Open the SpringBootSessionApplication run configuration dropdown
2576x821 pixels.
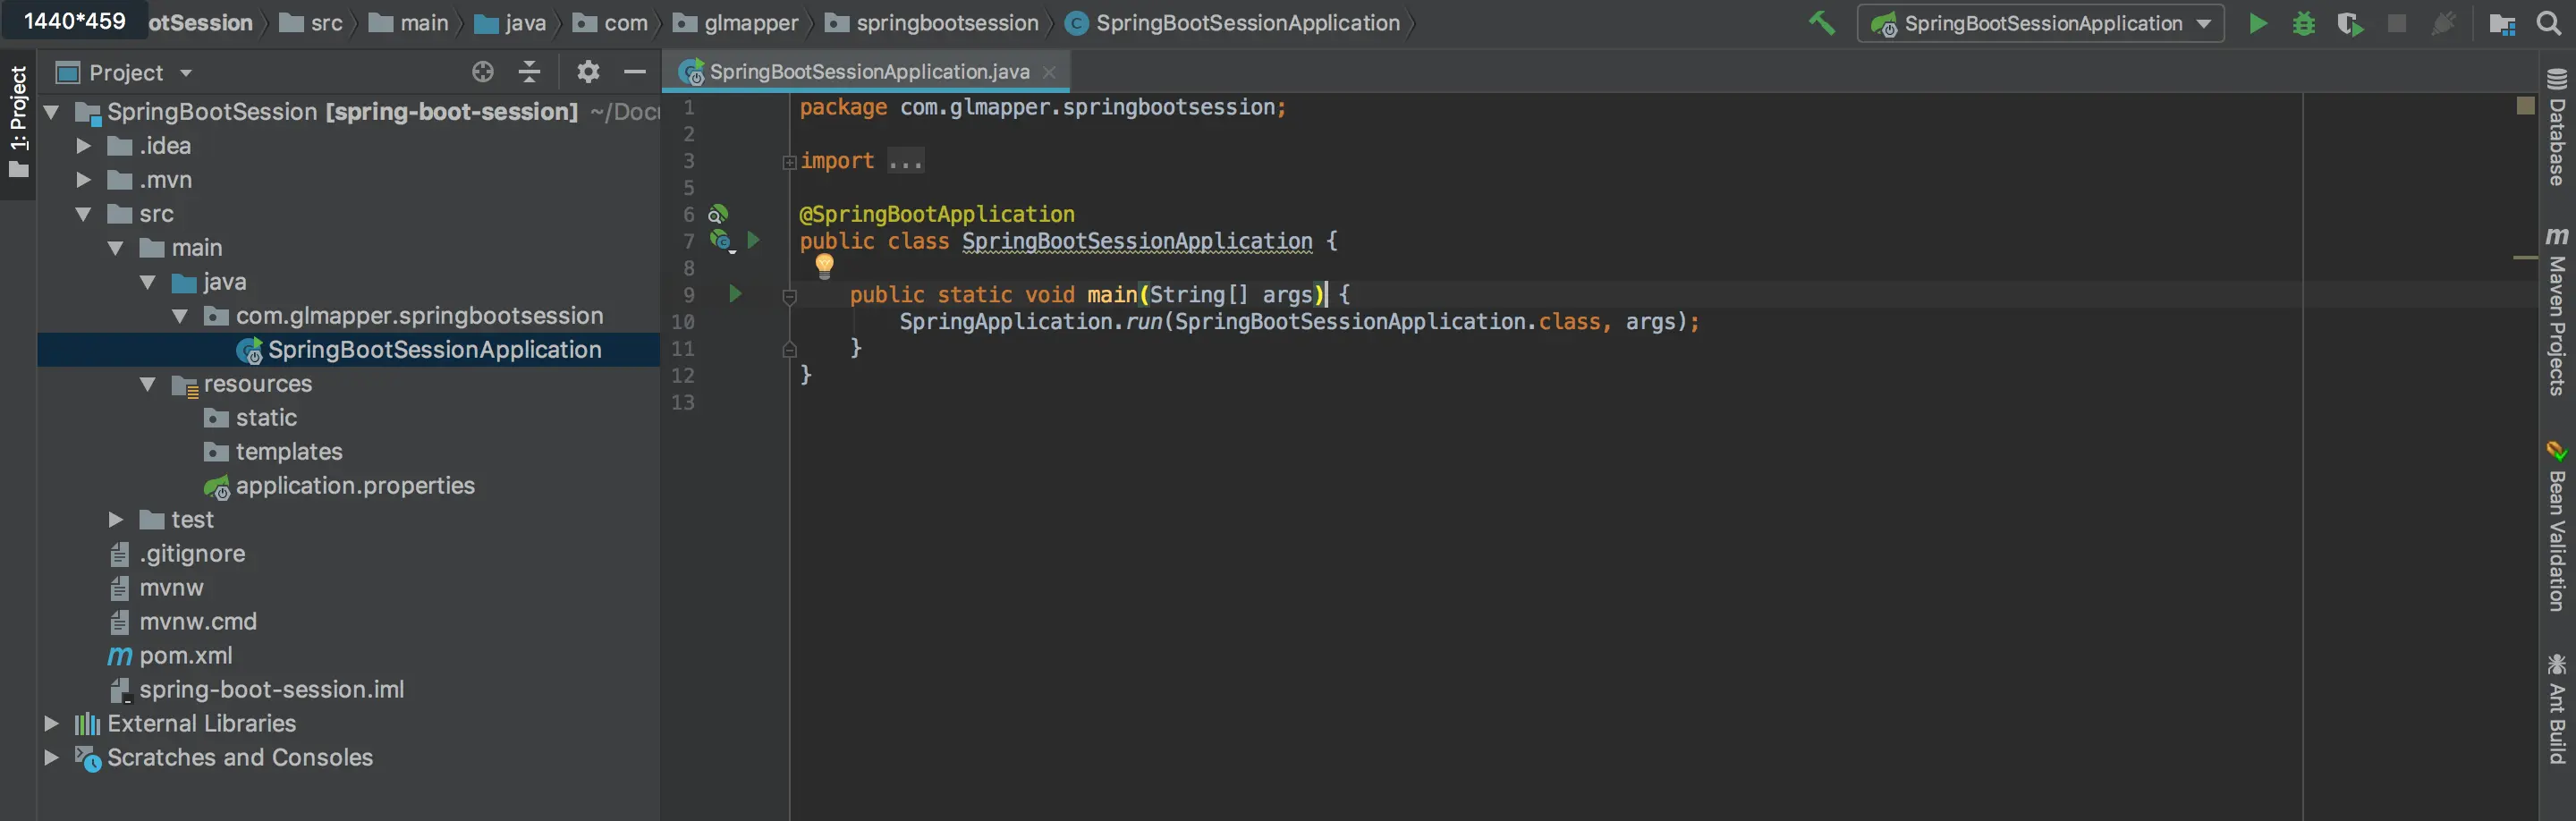tap(2040, 23)
